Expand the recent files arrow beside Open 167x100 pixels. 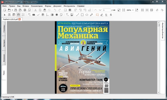tap(12, 10)
